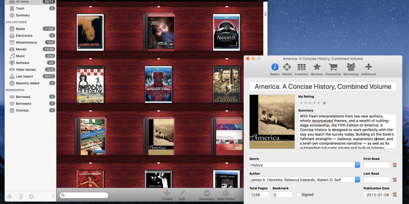Click the Amarcord cover on the shelf
This screenshot has width=409, height=204.
tap(90, 84)
